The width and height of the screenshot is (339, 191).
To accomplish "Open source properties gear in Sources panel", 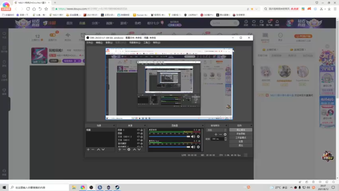I will [129, 149].
